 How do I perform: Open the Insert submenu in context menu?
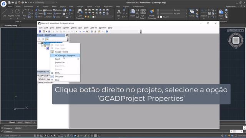tap(65, 59)
